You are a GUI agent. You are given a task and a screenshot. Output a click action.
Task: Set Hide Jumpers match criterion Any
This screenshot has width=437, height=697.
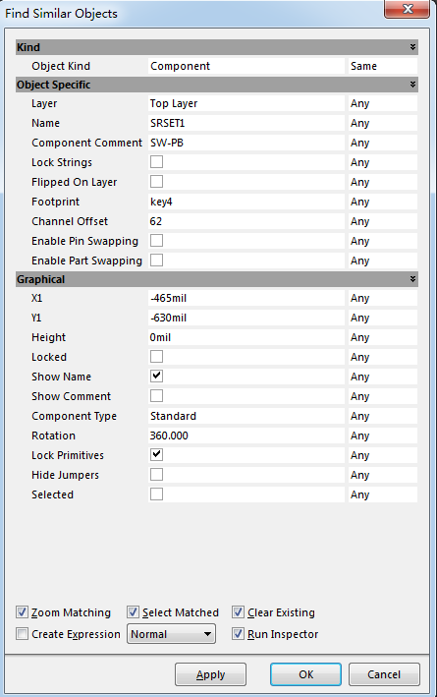tap(382, 475)
